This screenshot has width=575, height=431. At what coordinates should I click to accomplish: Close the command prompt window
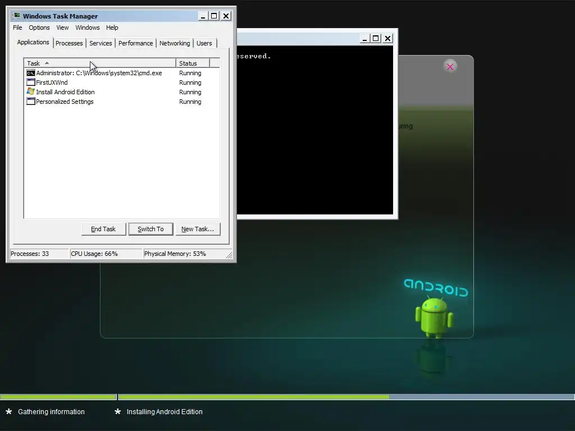(387, 39)
